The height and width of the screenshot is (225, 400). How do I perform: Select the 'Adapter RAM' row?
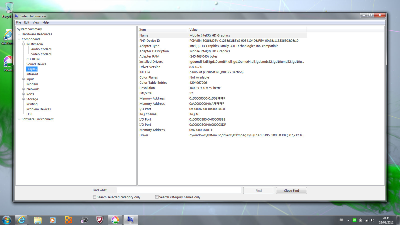[x=222, y=56]
